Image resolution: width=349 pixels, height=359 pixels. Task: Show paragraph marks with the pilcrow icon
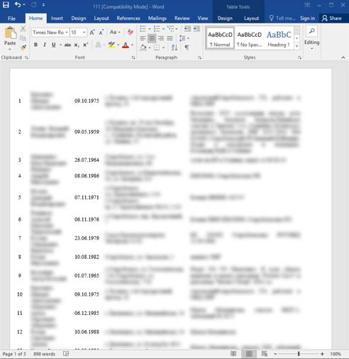pyautogui.click(x=187, y=48)
